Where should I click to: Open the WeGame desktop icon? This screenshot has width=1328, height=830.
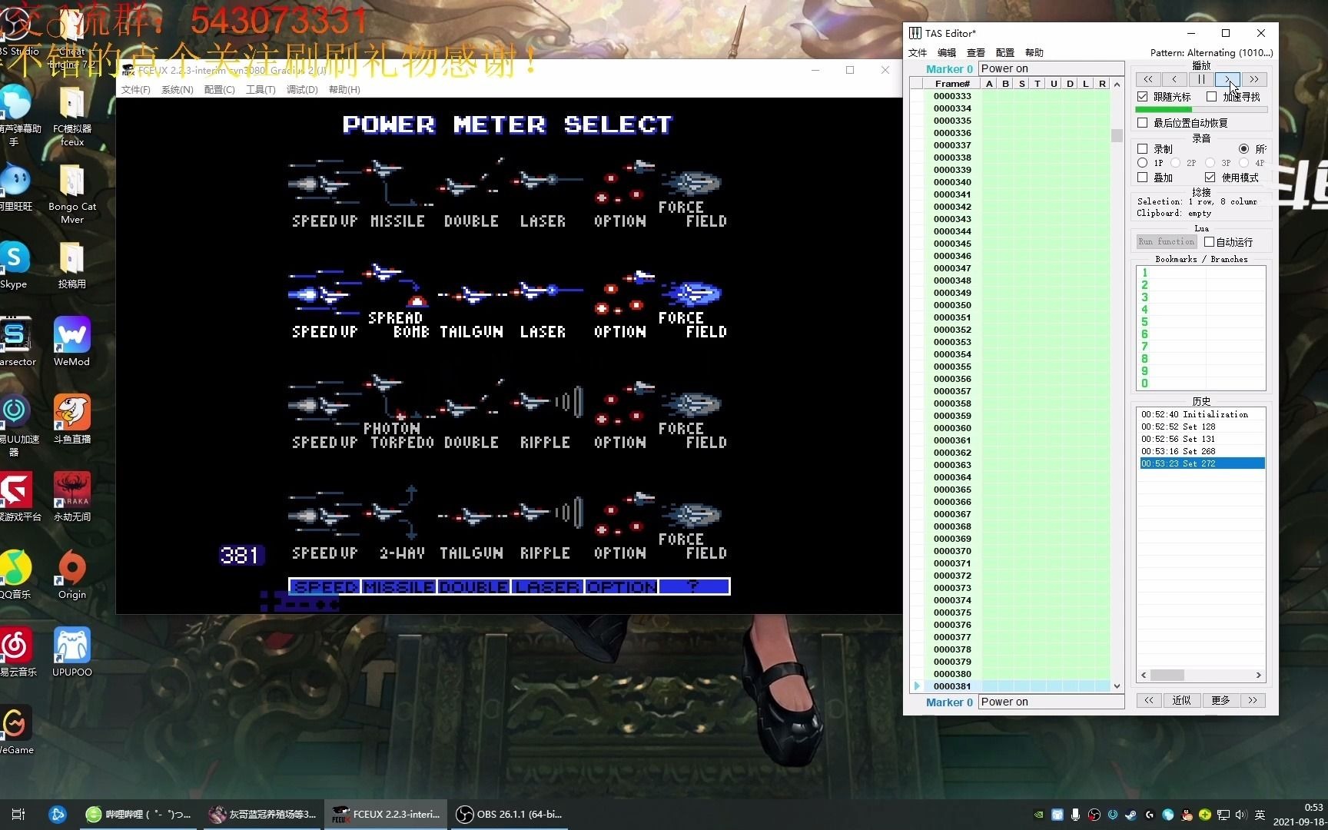point(15,730)
